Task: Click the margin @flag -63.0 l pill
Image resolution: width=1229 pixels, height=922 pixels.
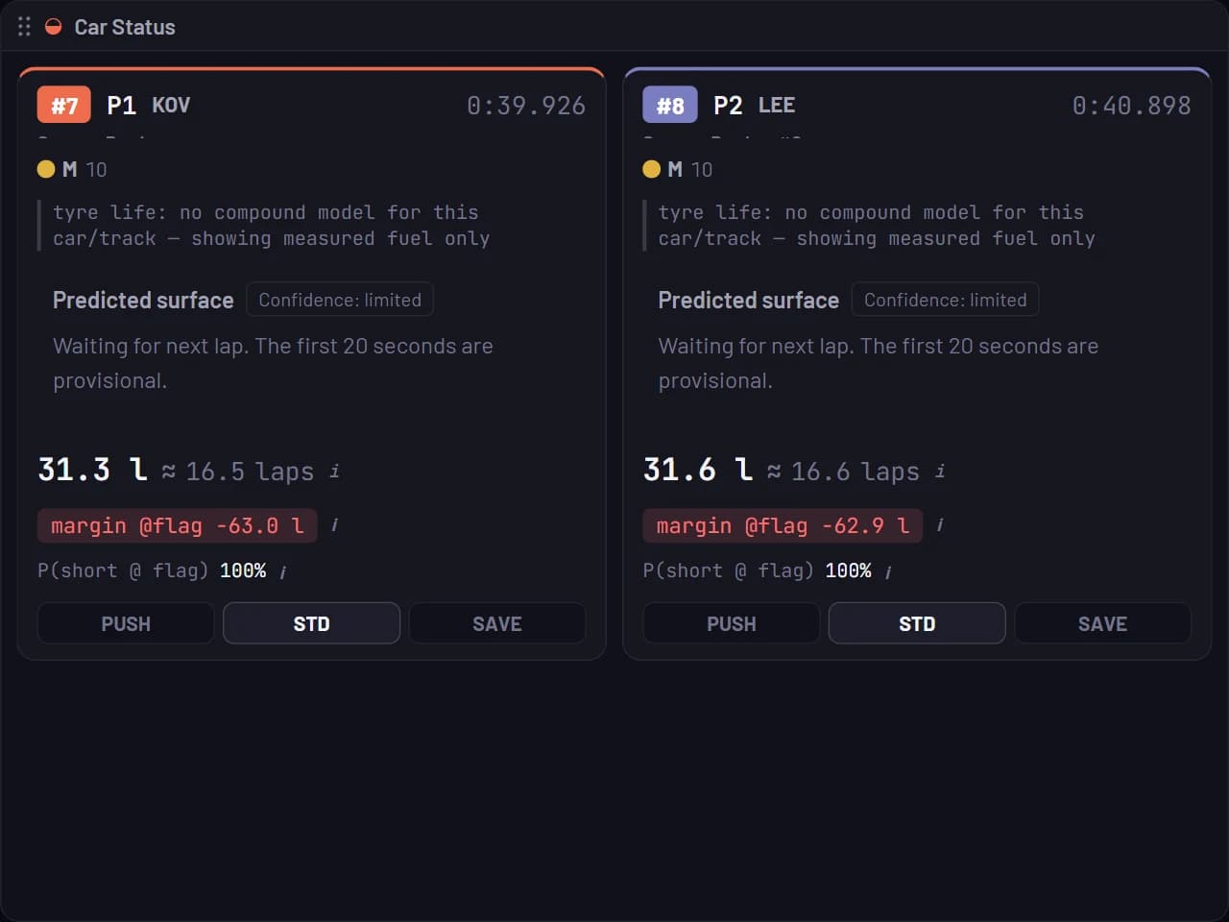Action: 178,525
